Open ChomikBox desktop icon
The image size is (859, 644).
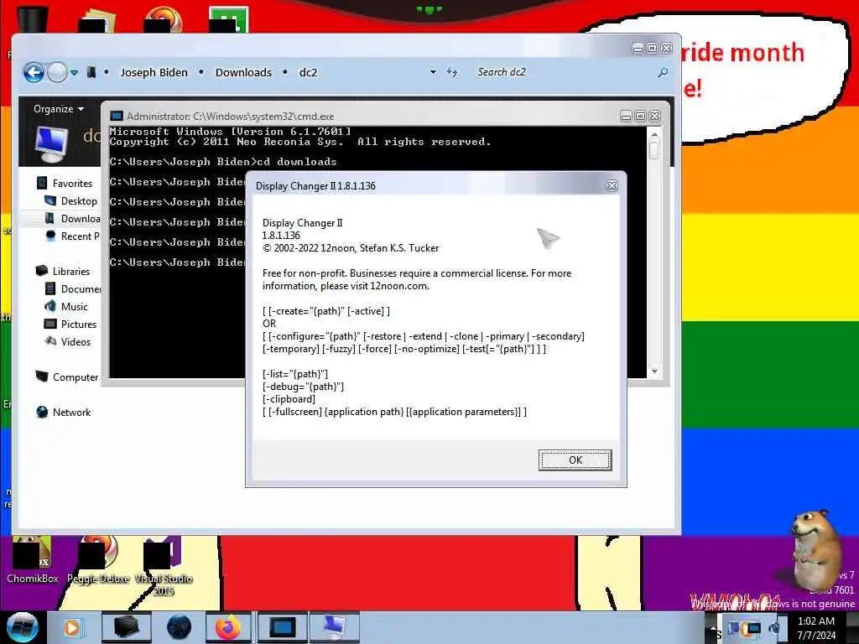(x=33, y=560)
